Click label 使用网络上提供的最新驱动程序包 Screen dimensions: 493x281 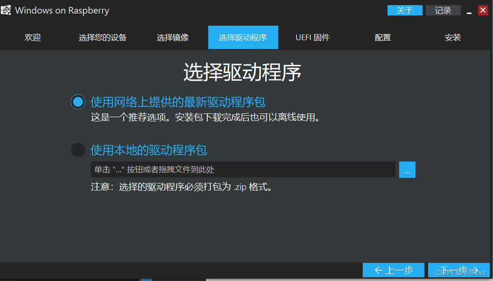pos(178,102)
